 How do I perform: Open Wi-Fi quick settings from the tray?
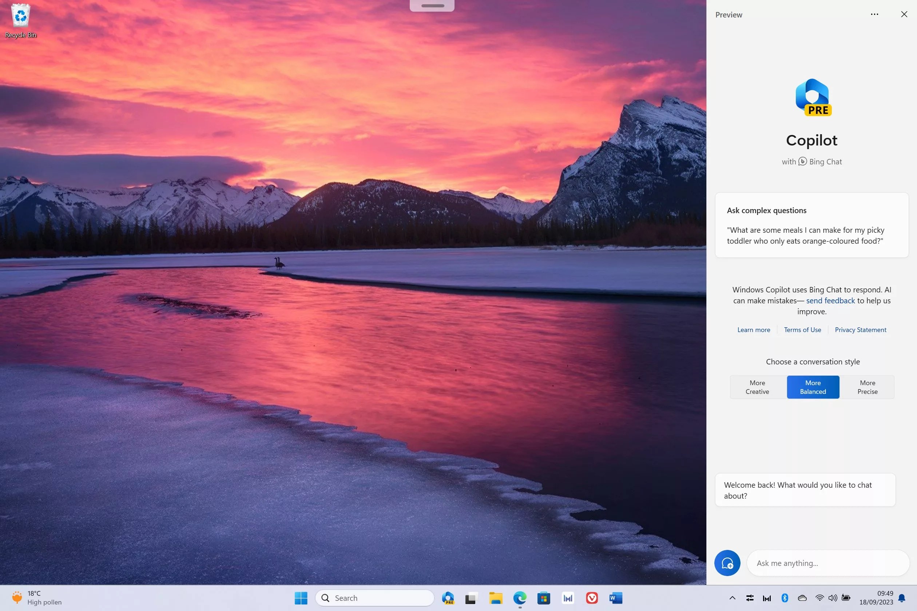[819, 598]
